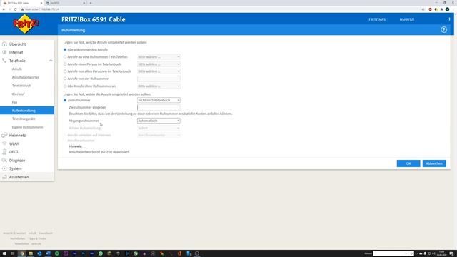Image resolution: width=457 pixels, height=257 pixels.
Task: Open the Anrufe submenu item
Action: 17,69
